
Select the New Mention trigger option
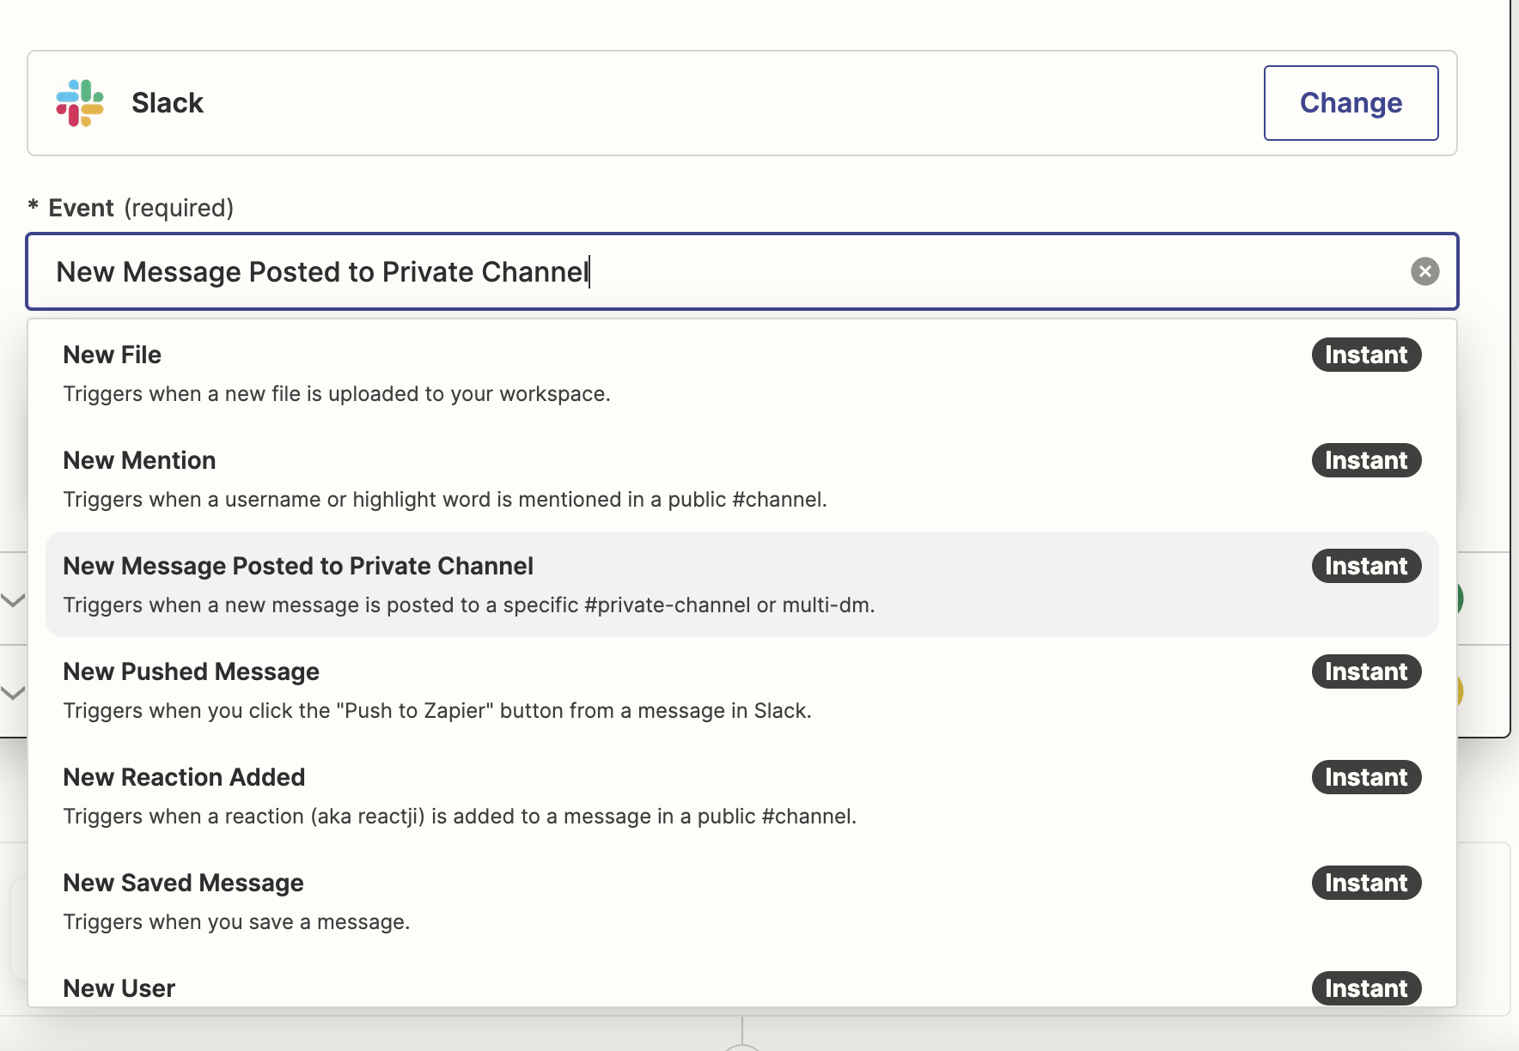click(742, 479)
